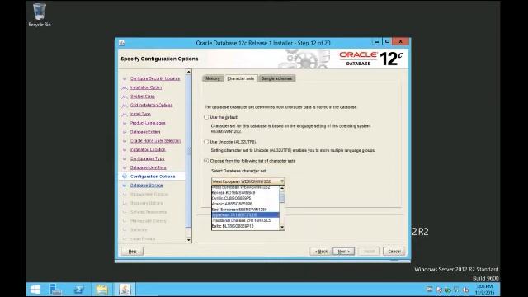Select 'Use the default' radio button
This screenshot has width=528, height=297.
click(206, 117)
